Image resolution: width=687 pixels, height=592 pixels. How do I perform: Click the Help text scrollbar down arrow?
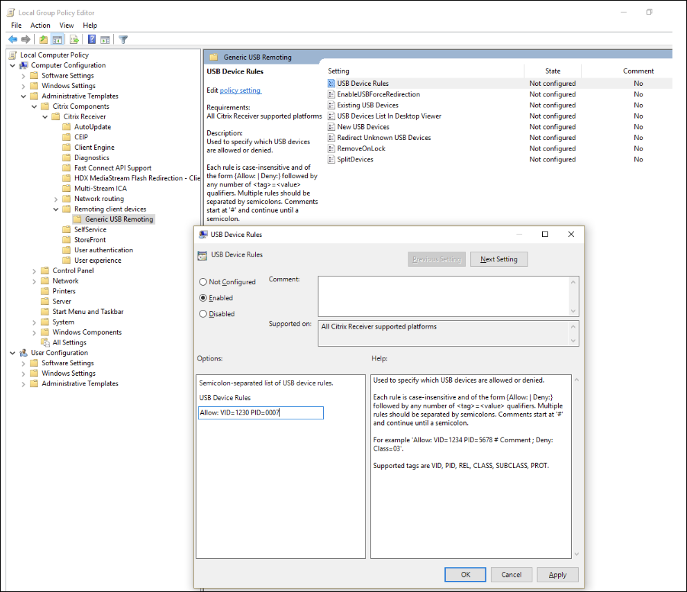(576, 555)
